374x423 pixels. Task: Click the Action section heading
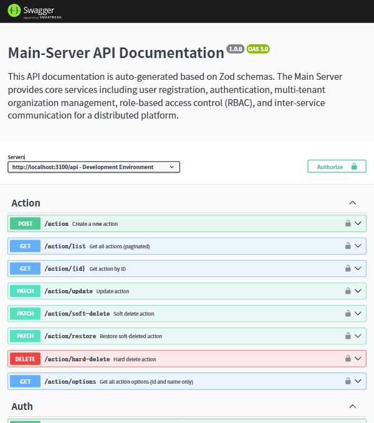coord(26,203)
